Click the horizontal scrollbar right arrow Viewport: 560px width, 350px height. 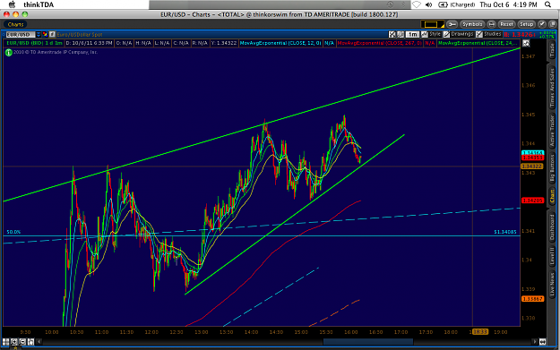pos(535,342)
